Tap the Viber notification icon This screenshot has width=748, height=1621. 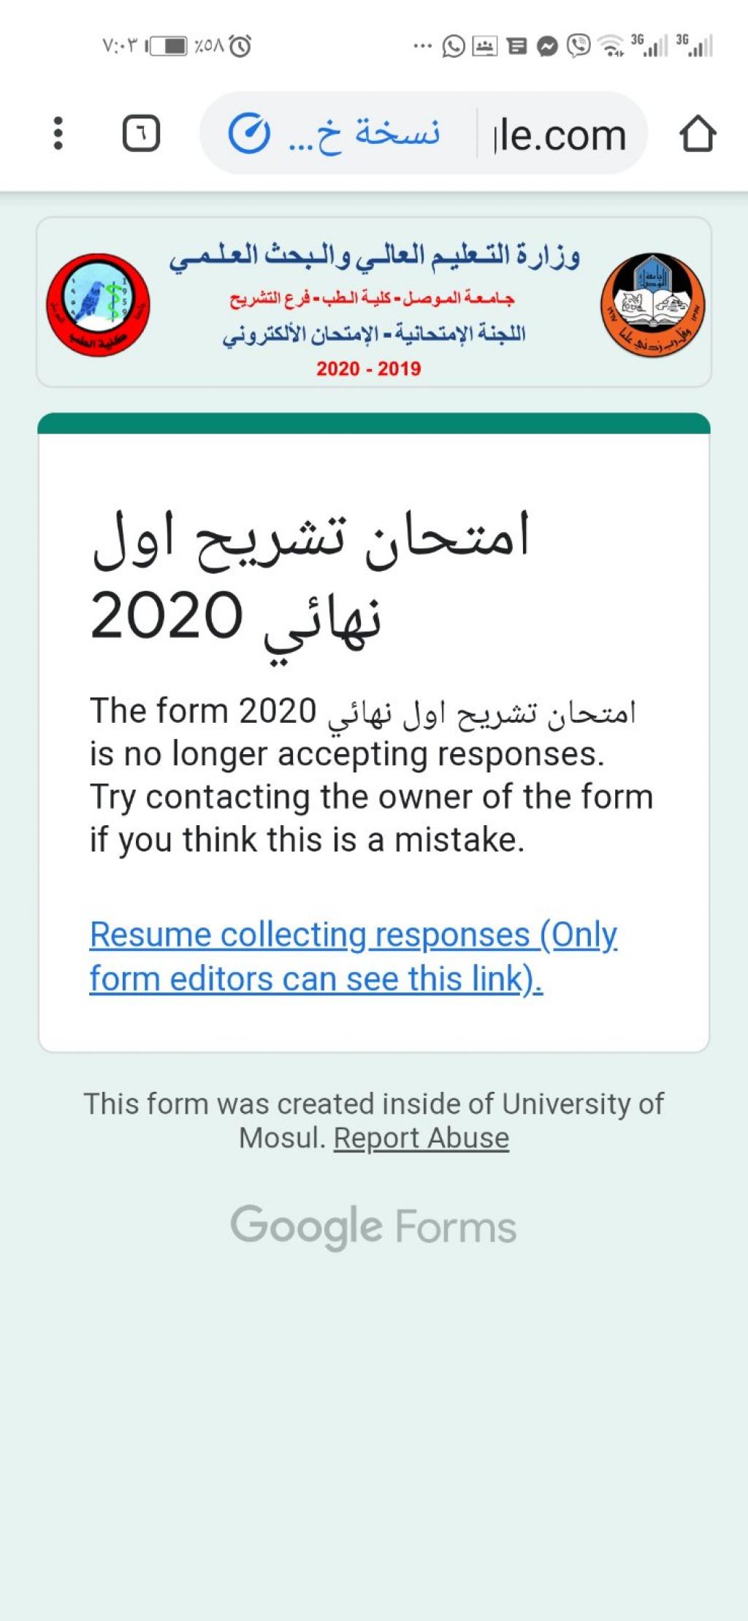coord(579,46)
